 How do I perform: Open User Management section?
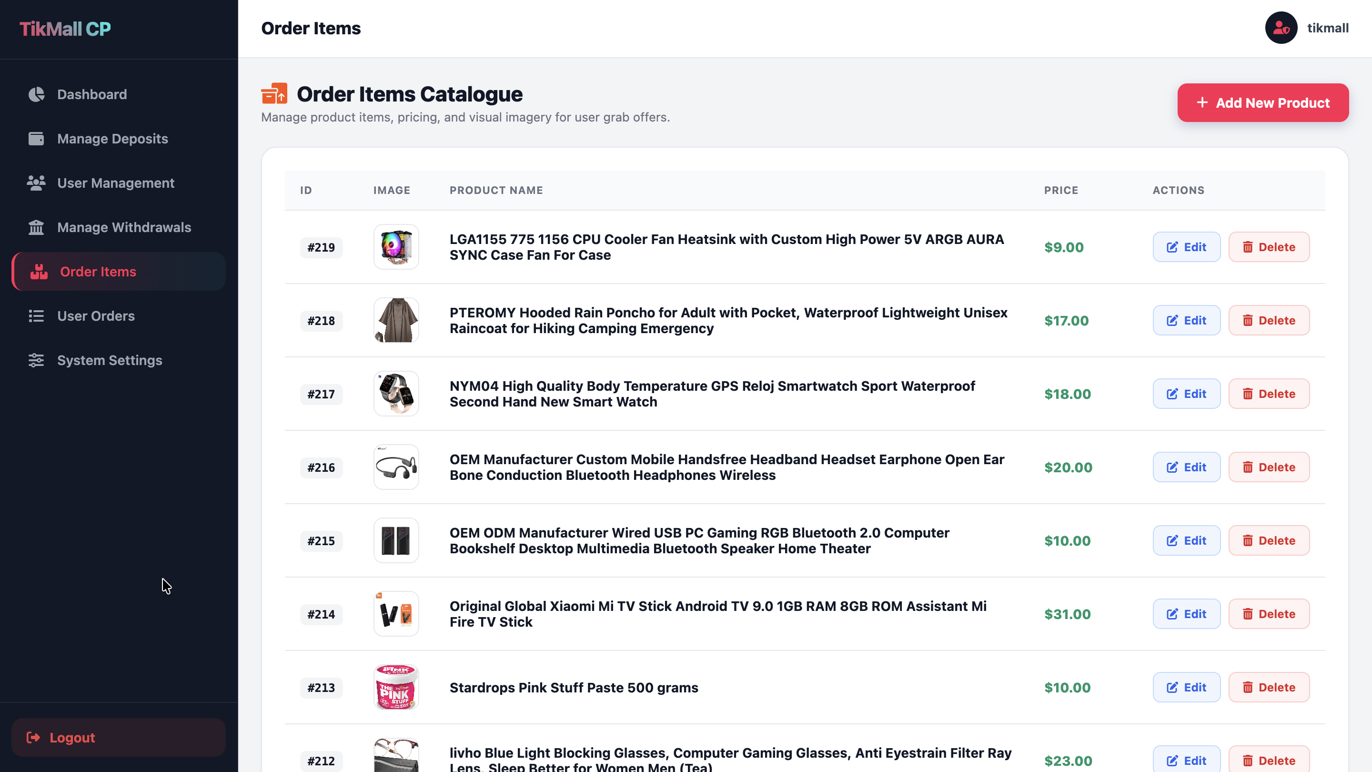[x=119, y=183]
